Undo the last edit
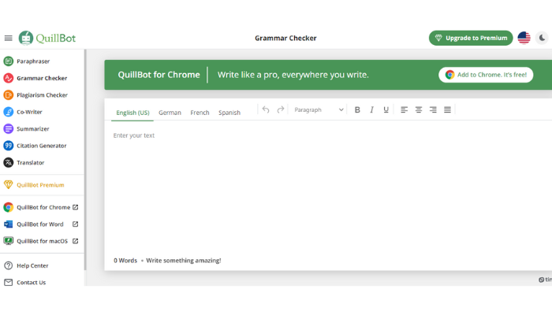The width and height of the screenshot is (552, 315). 266,109
